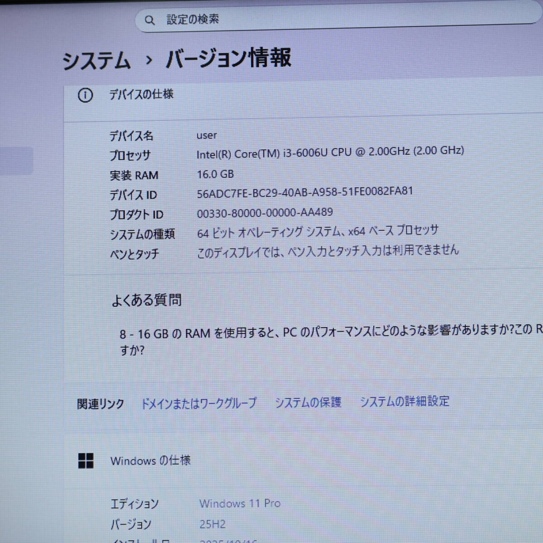Click the search magnifier icon
This screenshot has width=543, height=543.
click(x=149, y=20)
